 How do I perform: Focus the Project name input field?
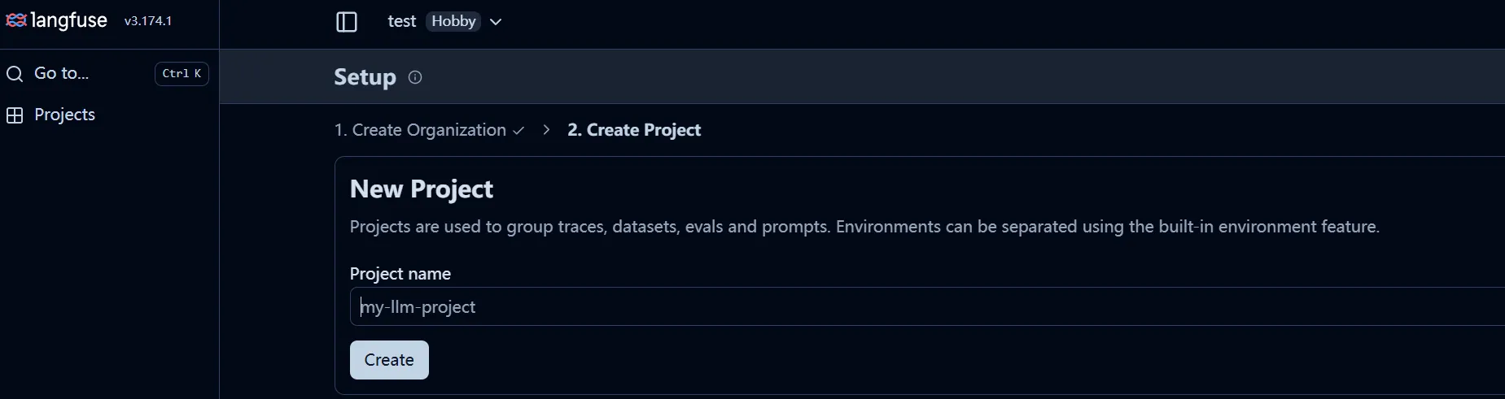927,306
